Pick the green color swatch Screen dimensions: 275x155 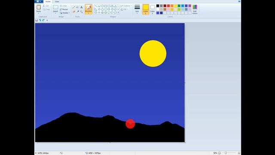point(179,6)
